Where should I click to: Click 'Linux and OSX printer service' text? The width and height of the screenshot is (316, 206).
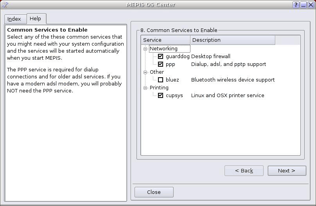coord(228,95)
